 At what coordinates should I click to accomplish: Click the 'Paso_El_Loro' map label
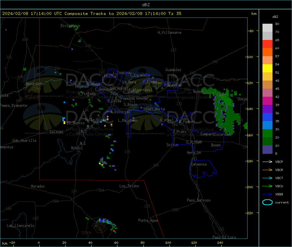coord(224,237)
